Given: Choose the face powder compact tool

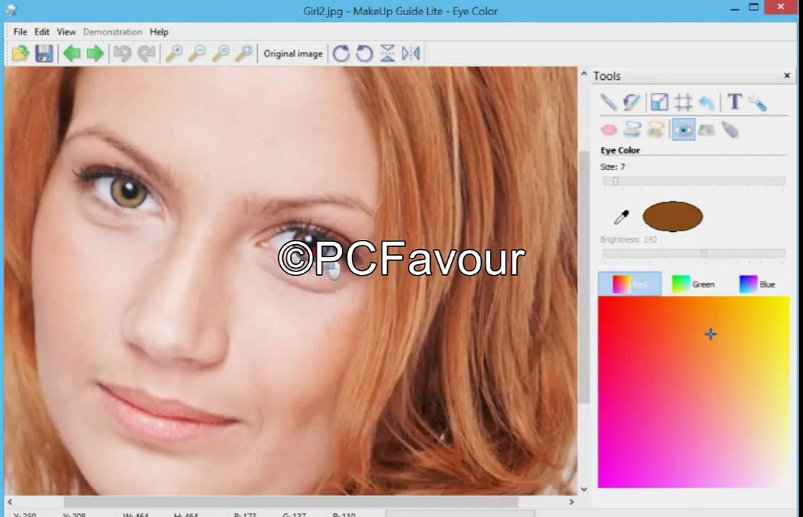Looking at the screenshot, I should [633, 129].
